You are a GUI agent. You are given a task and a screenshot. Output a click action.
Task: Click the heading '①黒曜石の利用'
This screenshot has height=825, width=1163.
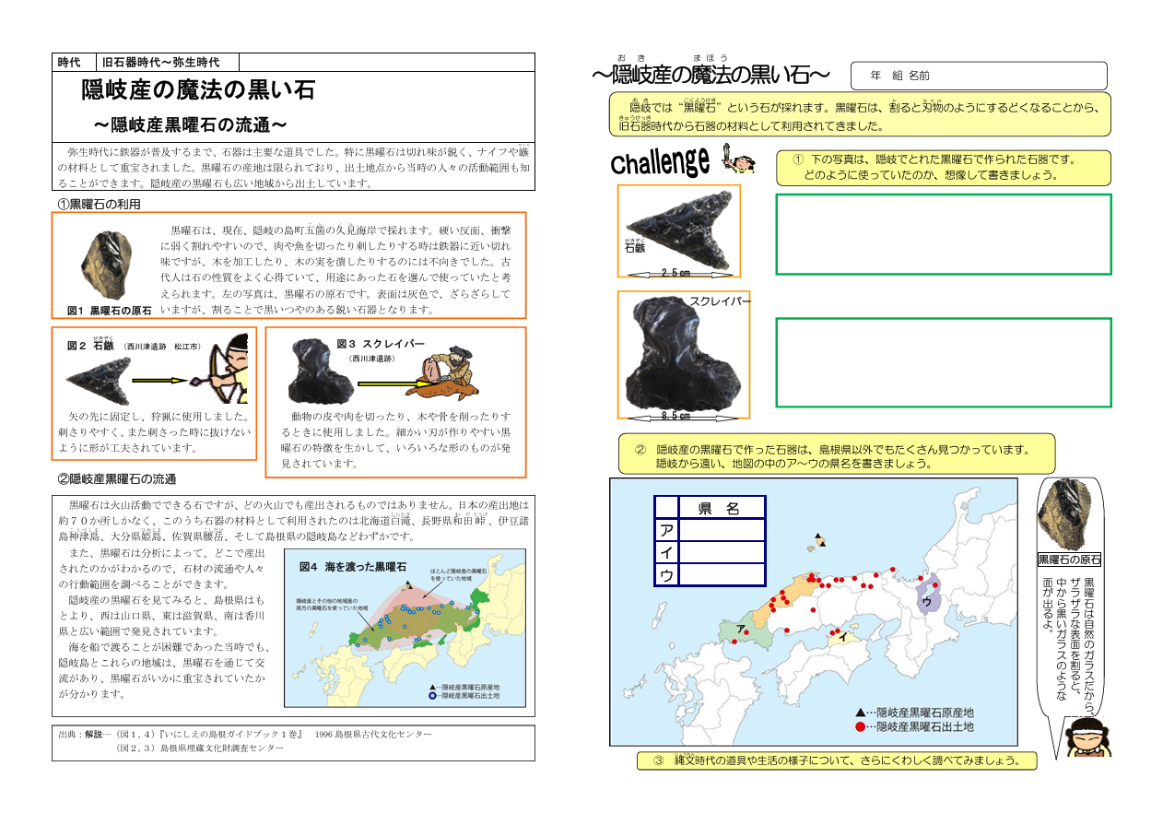[x=100, y=204]
